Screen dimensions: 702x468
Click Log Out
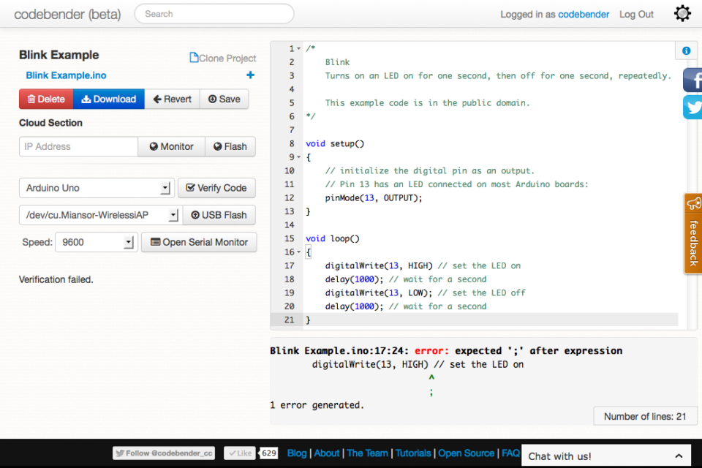point(636,15)
